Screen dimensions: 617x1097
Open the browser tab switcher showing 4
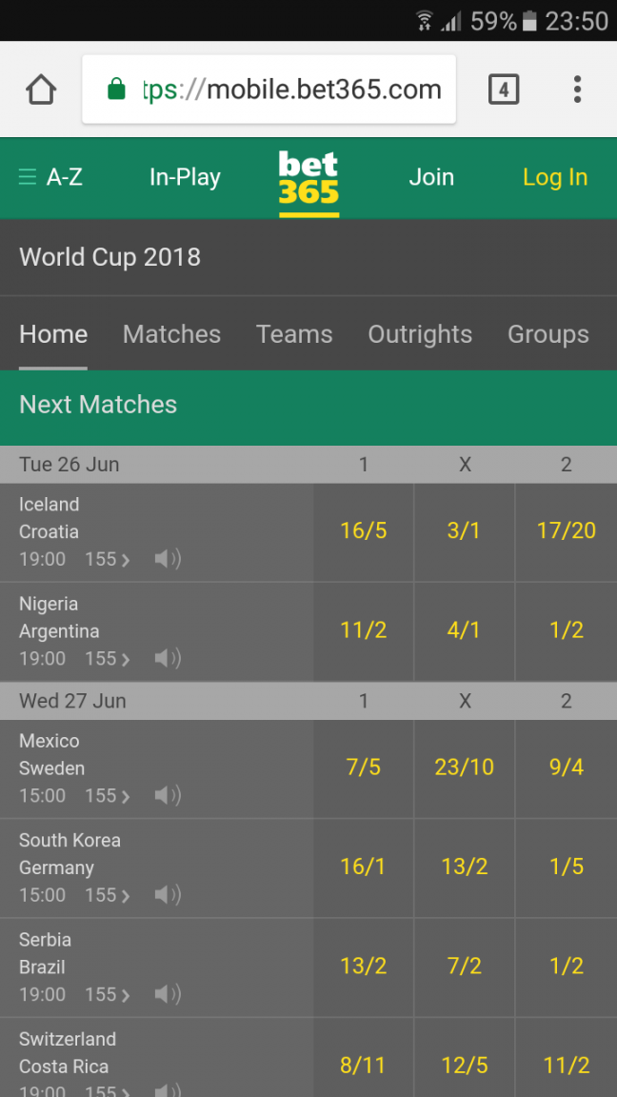(x=503, y=90)
